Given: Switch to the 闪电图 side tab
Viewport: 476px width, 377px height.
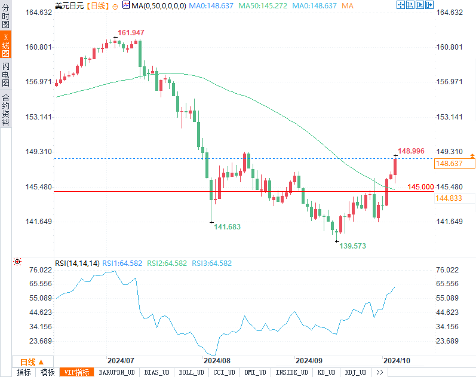Looking at the screenshot, I should point(6,74).
